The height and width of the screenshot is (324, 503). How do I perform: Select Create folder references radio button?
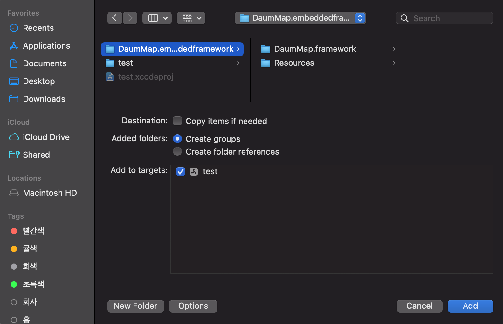pos(177,151)
